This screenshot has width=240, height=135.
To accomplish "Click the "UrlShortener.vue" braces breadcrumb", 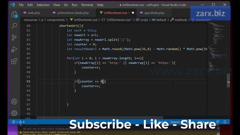I will point(117,20).
